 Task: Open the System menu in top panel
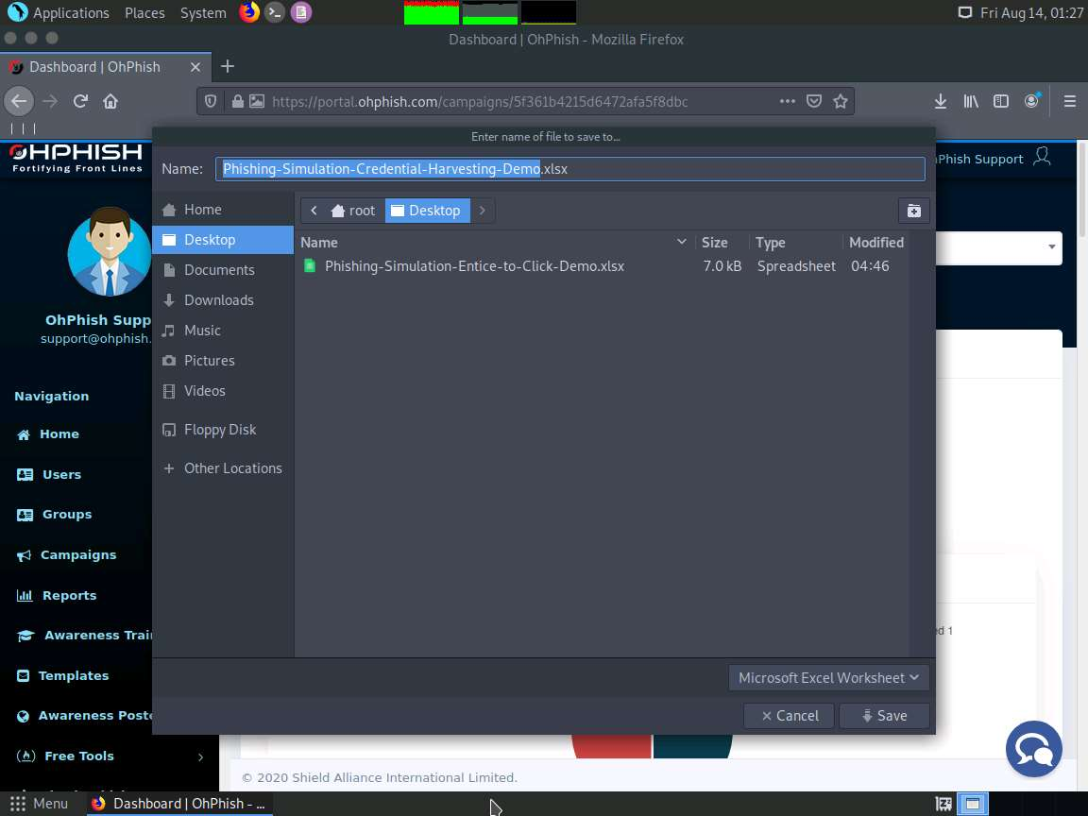click(x=203, y=12)
